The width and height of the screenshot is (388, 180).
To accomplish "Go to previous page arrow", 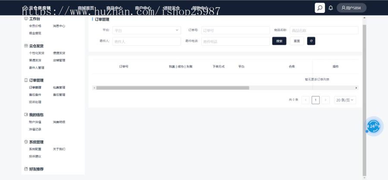I will [306, 100].
